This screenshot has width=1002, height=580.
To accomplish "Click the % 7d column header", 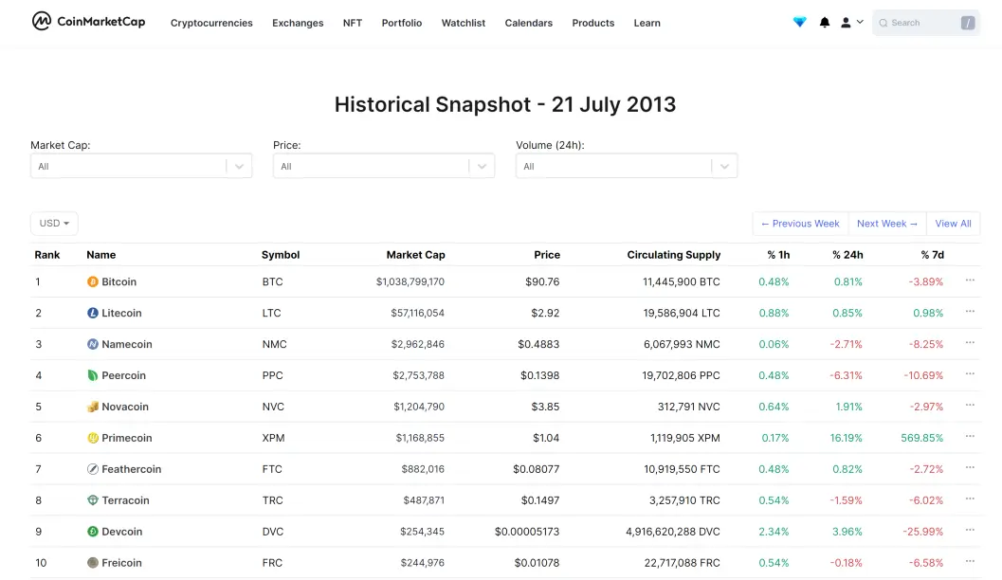I will coord(933,255).
